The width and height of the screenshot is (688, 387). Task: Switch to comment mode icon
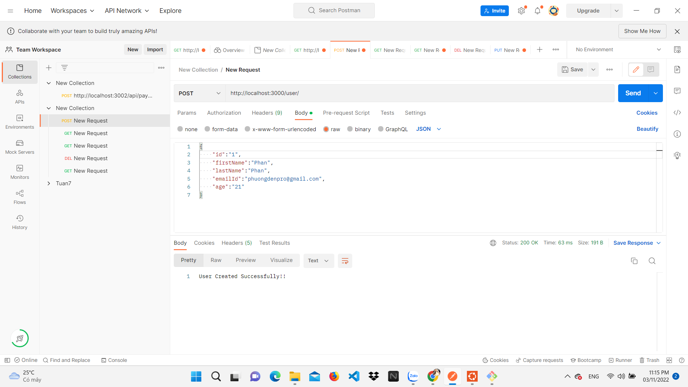click(651, 70)
